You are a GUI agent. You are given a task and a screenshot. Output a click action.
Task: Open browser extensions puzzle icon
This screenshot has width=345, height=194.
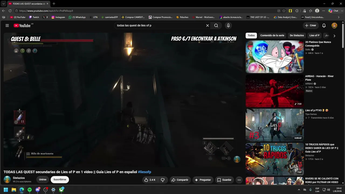click(297, 11)
